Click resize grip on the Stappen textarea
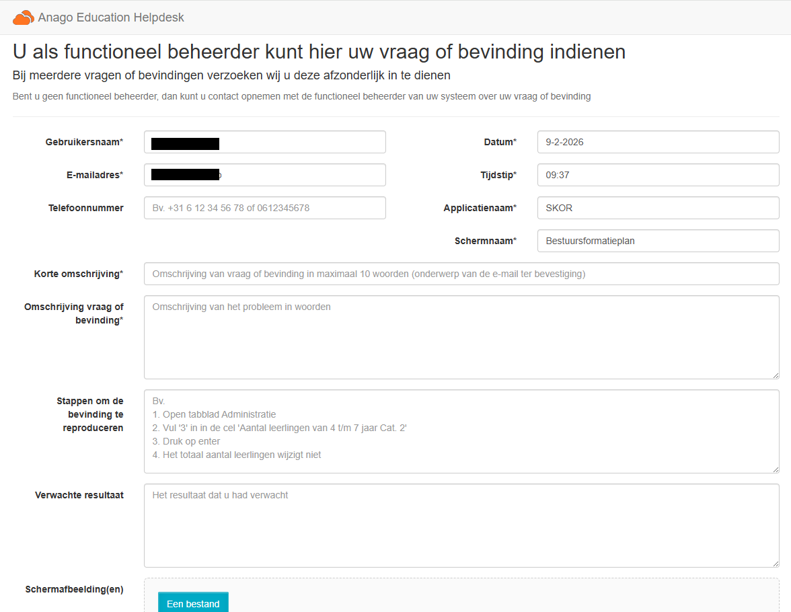 776,469
